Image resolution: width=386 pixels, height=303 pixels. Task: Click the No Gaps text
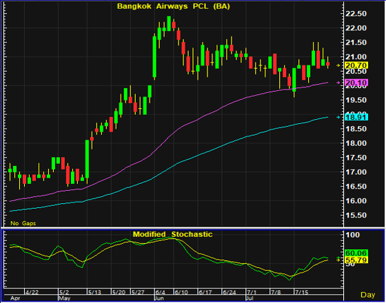pyautogui.click(x=23, y=223)
